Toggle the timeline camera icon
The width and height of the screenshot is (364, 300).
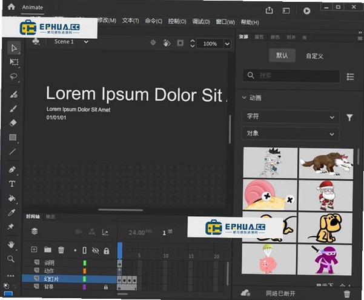click(79, 232)
